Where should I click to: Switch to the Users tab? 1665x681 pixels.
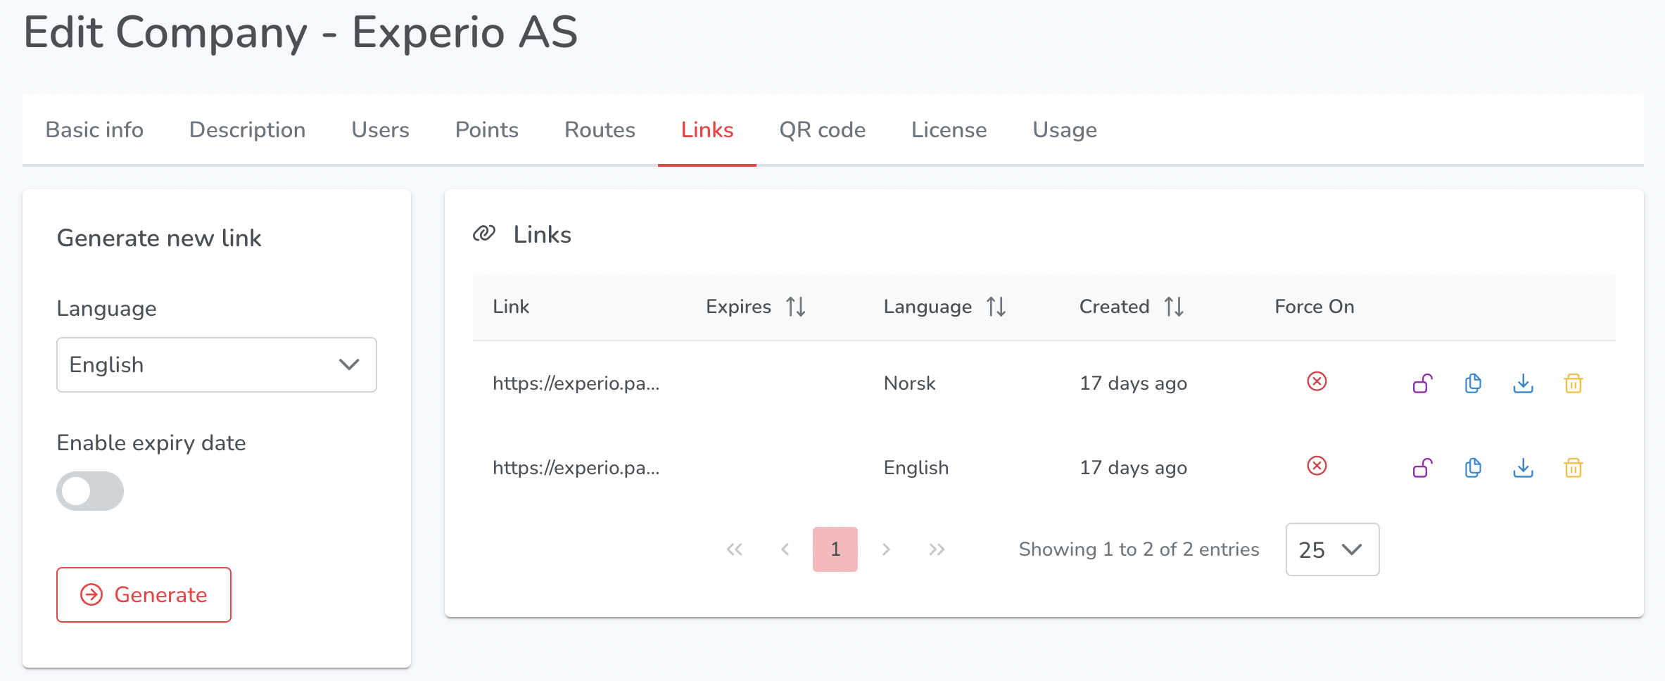380,130
